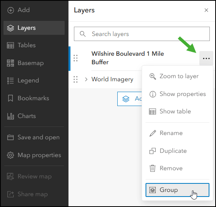Viewport: 216px width, 207px height.
Task: Close the Layers panel with X
Action: [206, 10]
